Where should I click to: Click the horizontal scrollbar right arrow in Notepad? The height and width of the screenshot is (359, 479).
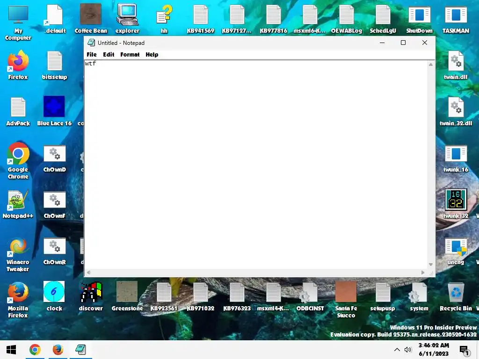pyautogui.click(x=423, y=273)
